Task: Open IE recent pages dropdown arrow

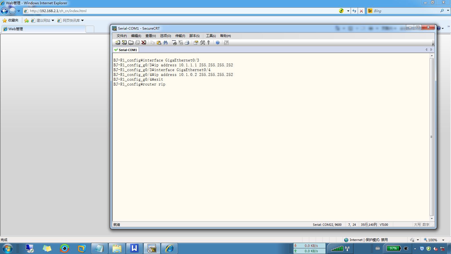Action: coord(19,11)
